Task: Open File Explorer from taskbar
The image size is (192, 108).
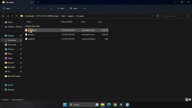Action: coord(103,105)
